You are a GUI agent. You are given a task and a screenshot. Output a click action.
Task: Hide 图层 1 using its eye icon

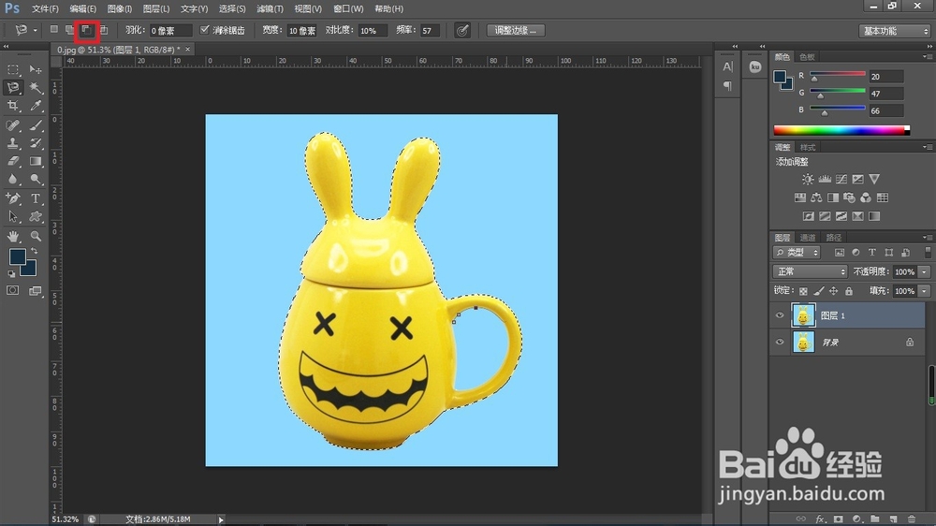click(779, 316)
